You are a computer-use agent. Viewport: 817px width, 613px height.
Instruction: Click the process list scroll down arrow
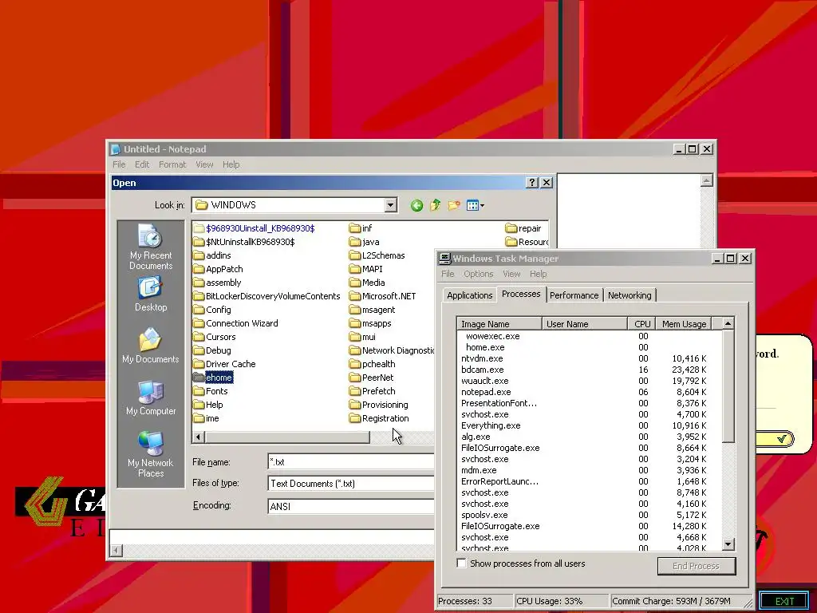[x=728, y=544]
